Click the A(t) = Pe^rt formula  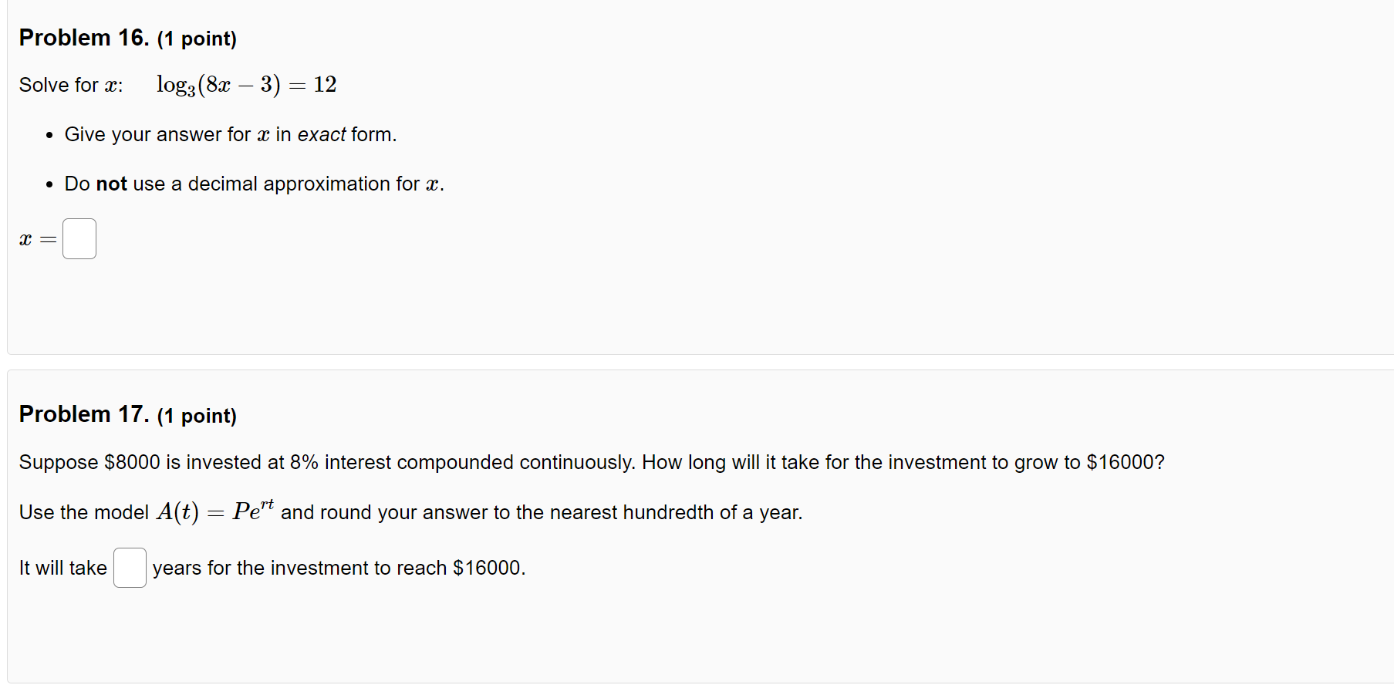click(x=215, y=511)
